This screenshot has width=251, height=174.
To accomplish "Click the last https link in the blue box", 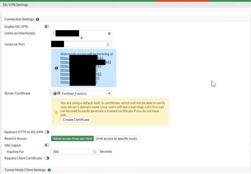I will 79,82.
